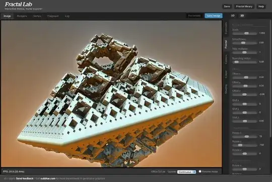Click the FPS 29.9 readout
The width and height of the screenshot is (272, 182).
pos(14,171)
